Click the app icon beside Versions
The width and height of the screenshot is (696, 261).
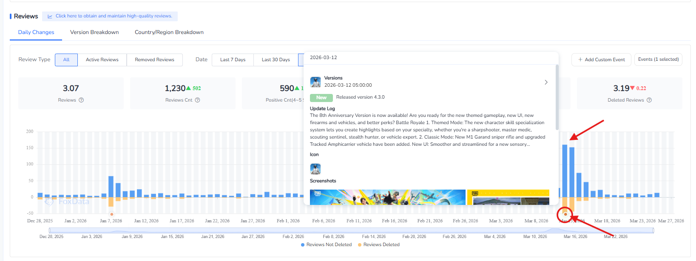point(315,82)
